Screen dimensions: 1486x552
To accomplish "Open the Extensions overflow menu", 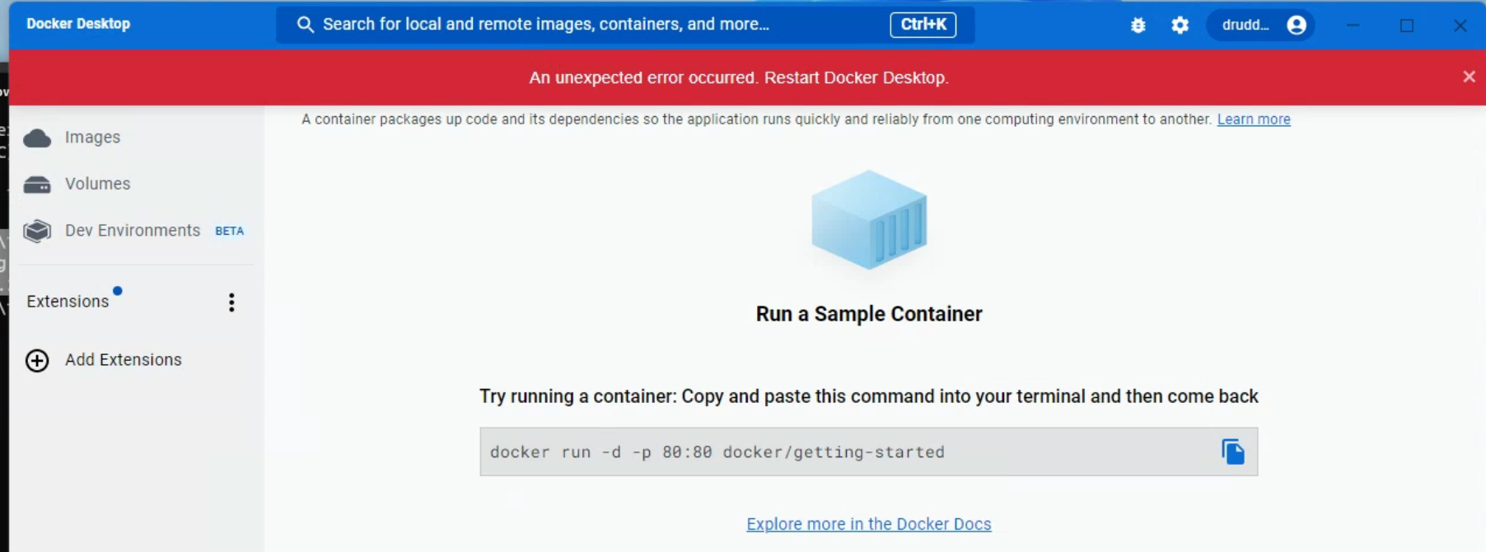I will (x=231, y=302).
